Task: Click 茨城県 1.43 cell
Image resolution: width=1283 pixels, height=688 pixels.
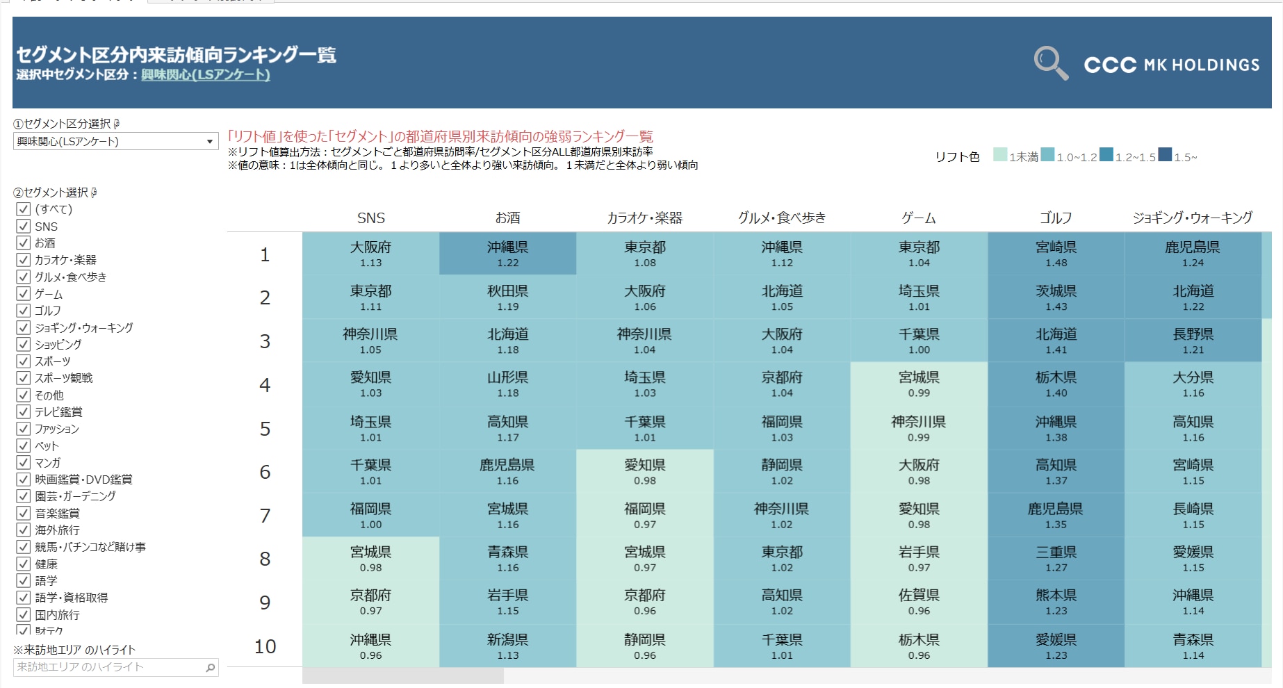Action: (1056, 297)
